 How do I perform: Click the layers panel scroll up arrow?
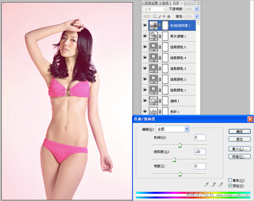pyautogui.click(x=198, y=22)
